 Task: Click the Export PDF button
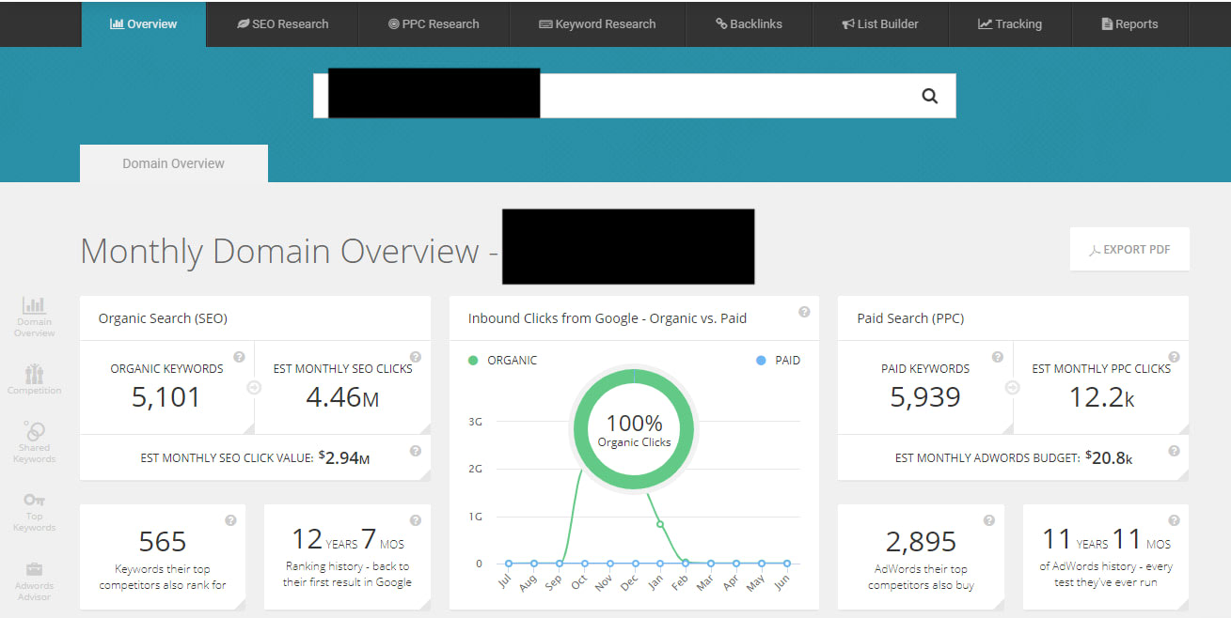(x=1129, y=250)
